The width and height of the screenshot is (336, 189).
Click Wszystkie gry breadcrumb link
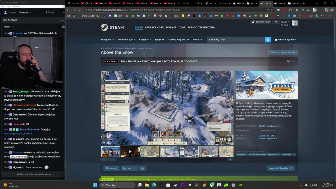tap(107, 48)
